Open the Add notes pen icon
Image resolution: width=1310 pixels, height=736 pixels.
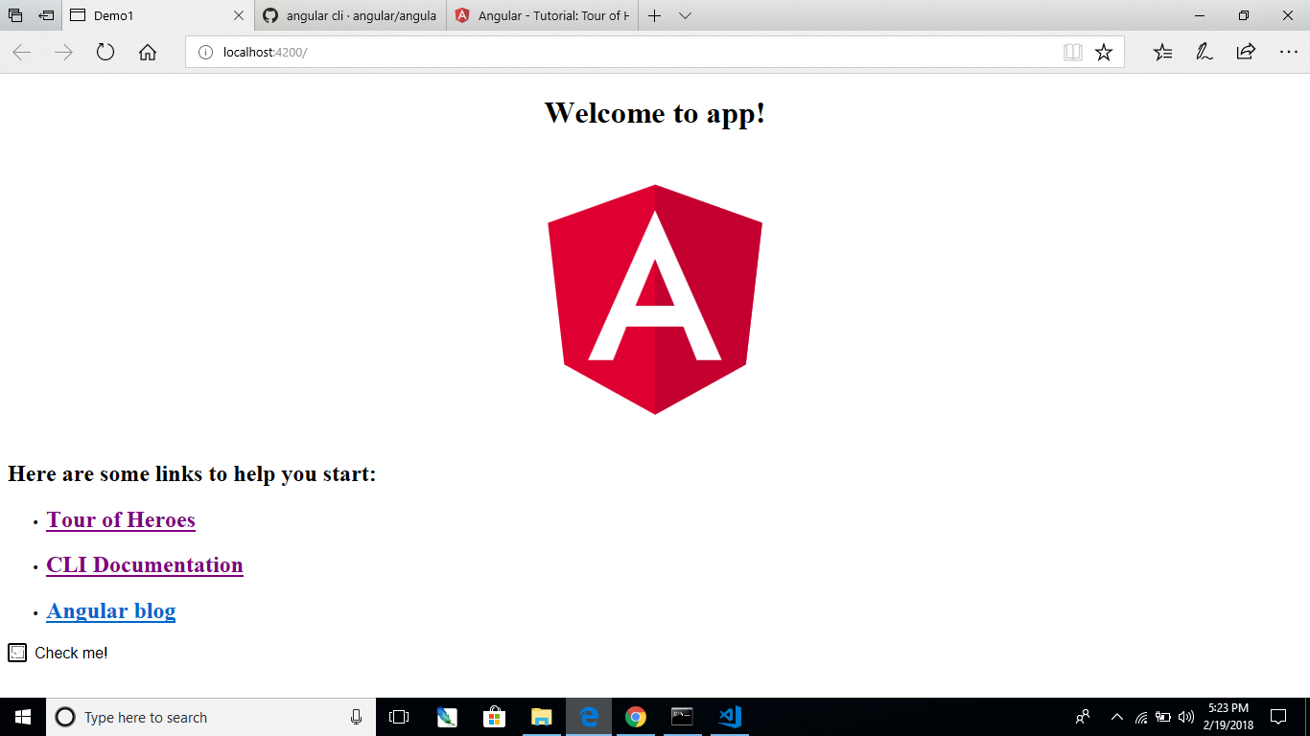click(1205, 53)
